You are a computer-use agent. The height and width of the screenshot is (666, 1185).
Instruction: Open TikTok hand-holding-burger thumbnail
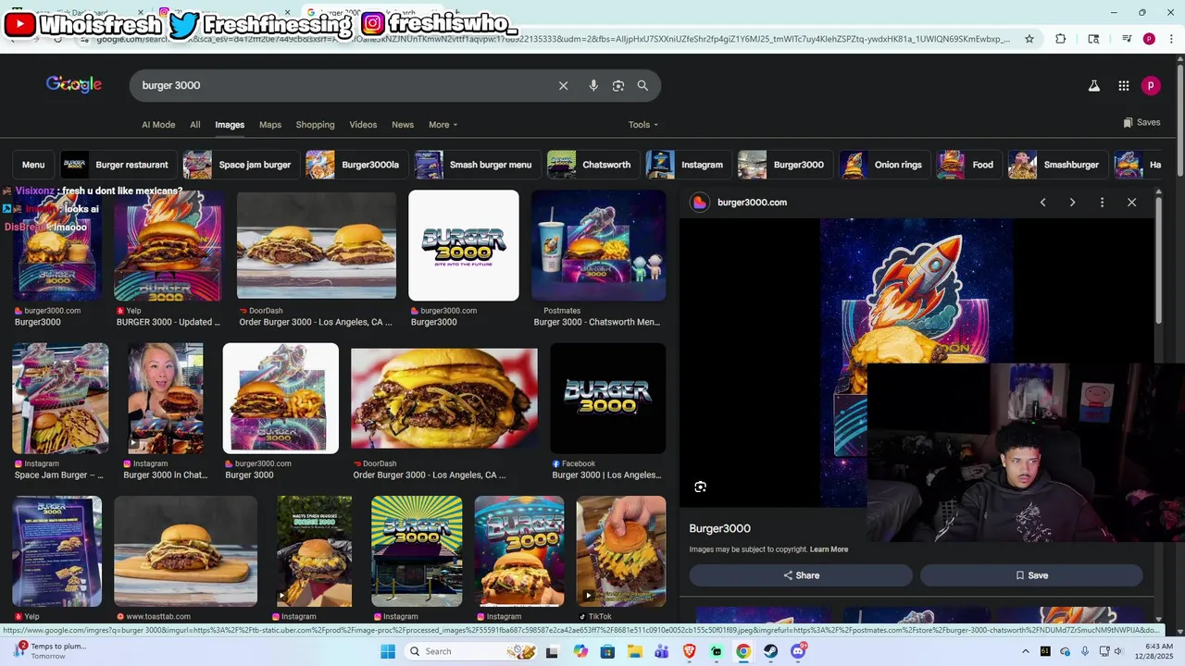(621, 551)
